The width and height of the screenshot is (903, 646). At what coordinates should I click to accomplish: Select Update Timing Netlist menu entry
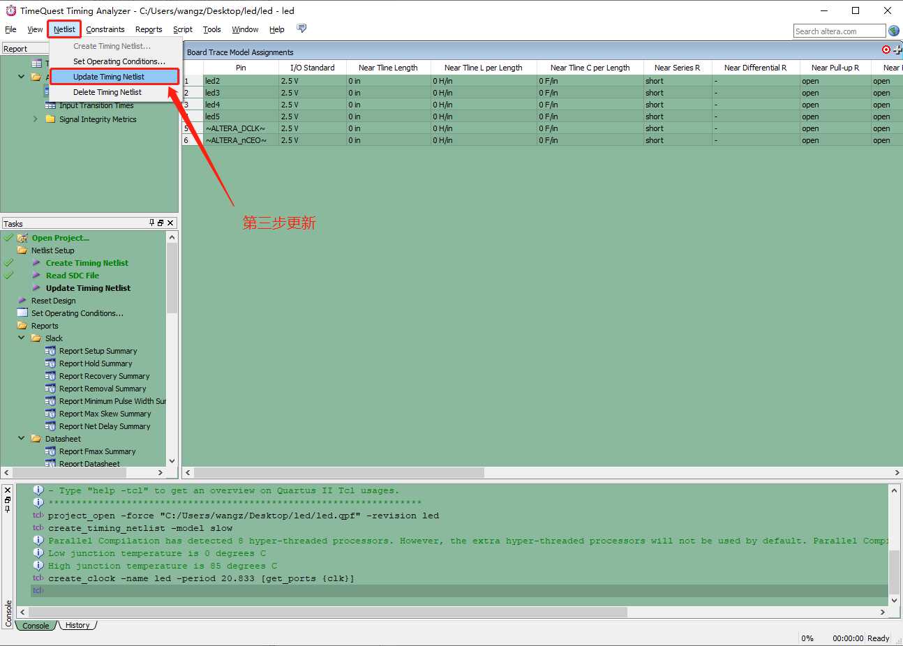coord(114,77)
